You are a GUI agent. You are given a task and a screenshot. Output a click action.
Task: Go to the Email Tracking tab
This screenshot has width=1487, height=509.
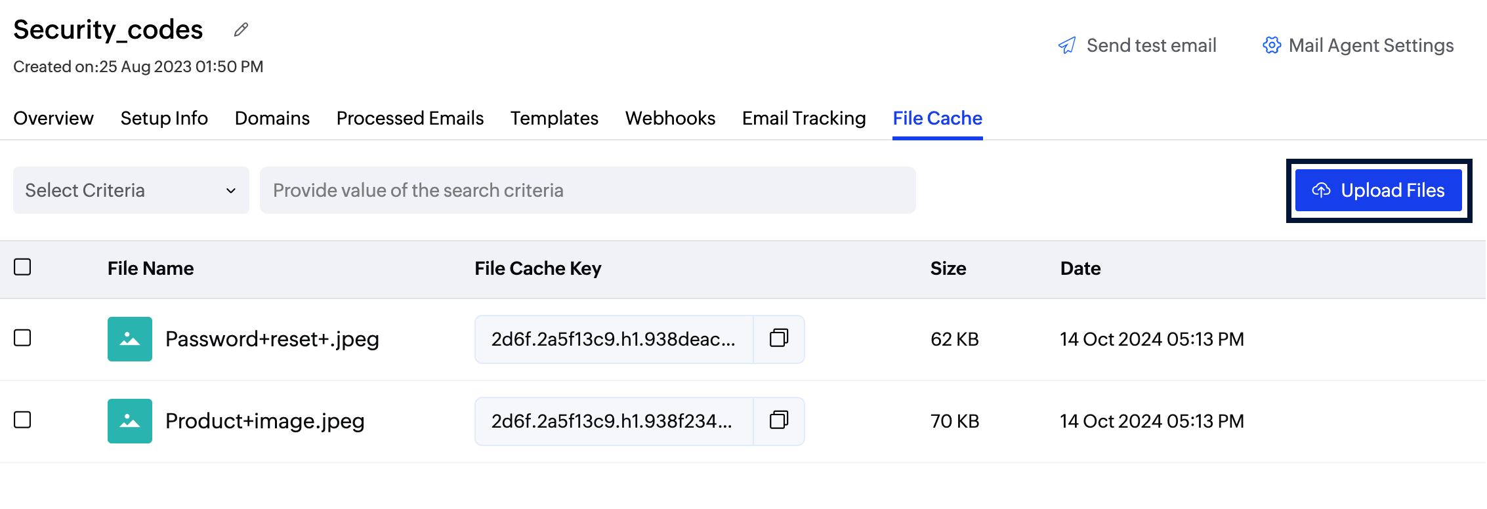[x=804, y=118]
